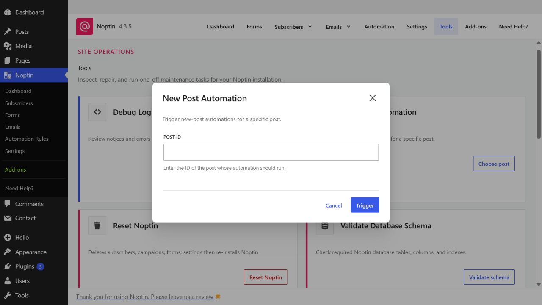Click the Emails text in header
The height and width of the screenshot is (305, 542).
(334, 27)
